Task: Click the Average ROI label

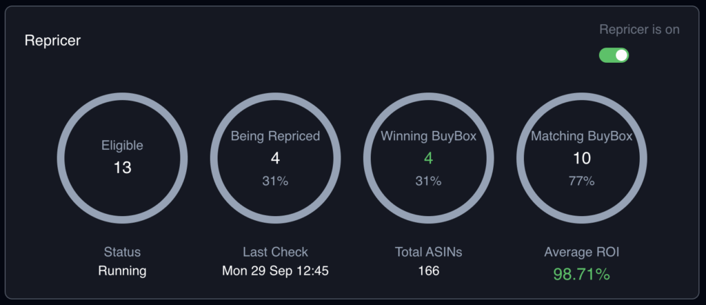Action: (x=581, y=252)
